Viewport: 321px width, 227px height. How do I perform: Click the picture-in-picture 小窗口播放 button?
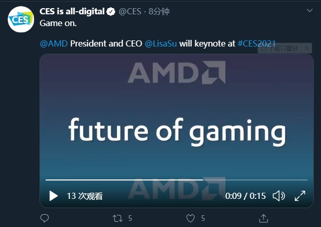[x=279, y=49]
